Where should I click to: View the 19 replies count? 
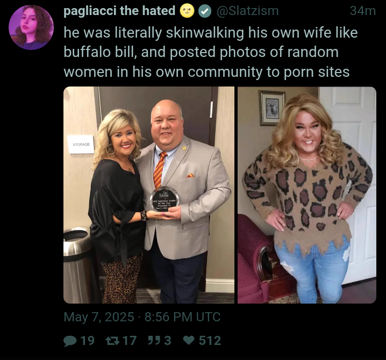(x=88, y=341)
